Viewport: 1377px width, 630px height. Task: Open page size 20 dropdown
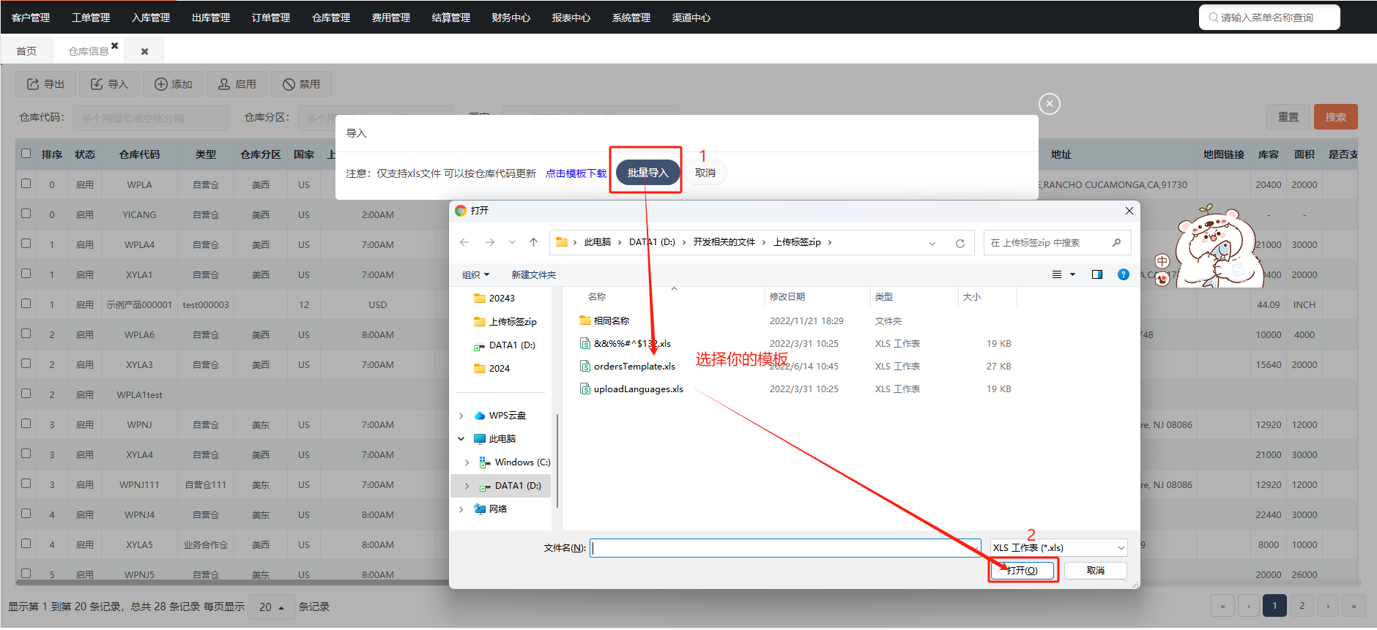pos(271,607)
